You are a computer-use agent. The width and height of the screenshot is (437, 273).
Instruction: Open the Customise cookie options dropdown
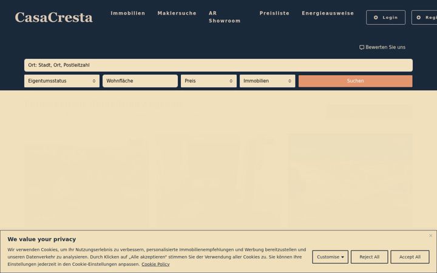[x=330, y=257]
